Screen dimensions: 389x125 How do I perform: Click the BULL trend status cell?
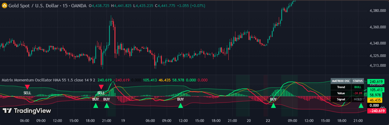tap(358, 87)
